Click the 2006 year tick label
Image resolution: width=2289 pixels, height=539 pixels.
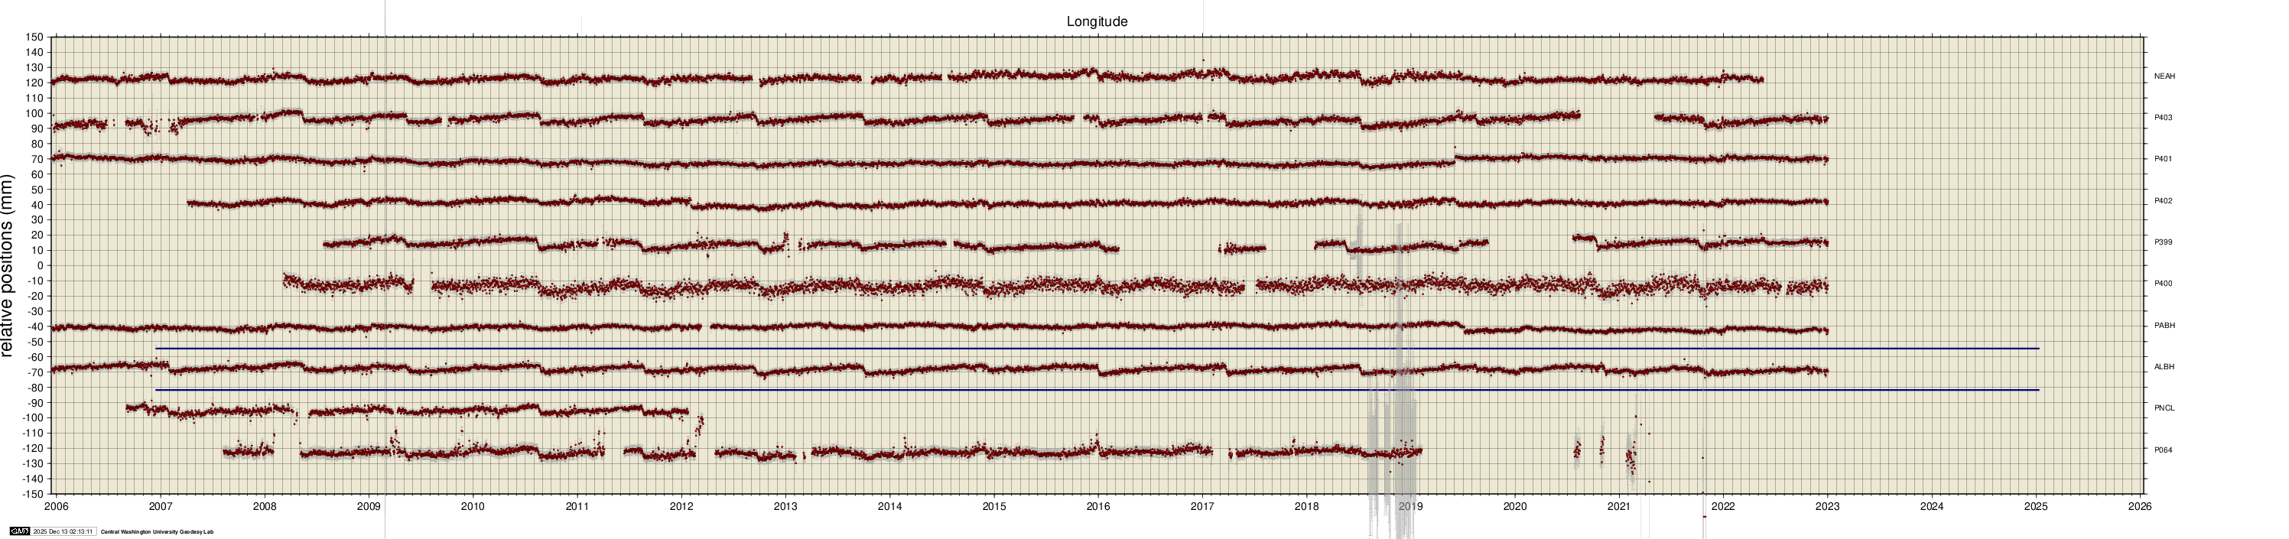point(56,506)
